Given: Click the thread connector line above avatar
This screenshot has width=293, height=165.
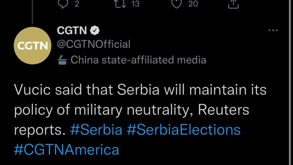Looking at the screenshot, I should (x=32, y=13).
